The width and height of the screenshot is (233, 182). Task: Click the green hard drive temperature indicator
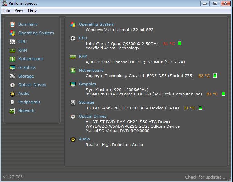(x=201, y=108)
